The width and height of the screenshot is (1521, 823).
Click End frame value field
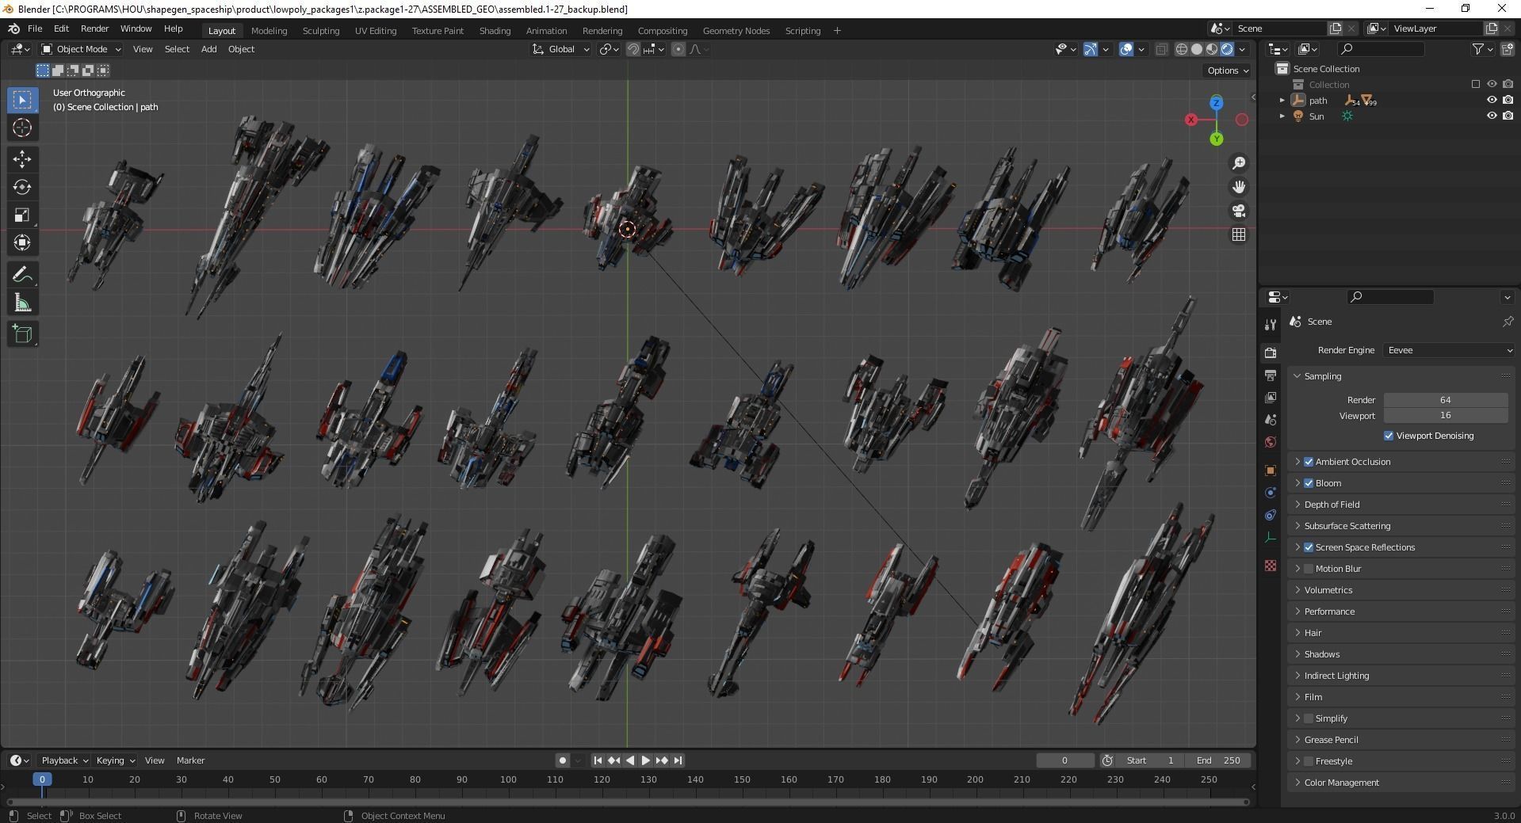coord(1220,760)
